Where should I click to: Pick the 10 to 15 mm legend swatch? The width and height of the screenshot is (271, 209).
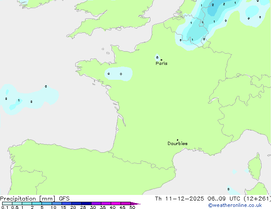[57, 203]
